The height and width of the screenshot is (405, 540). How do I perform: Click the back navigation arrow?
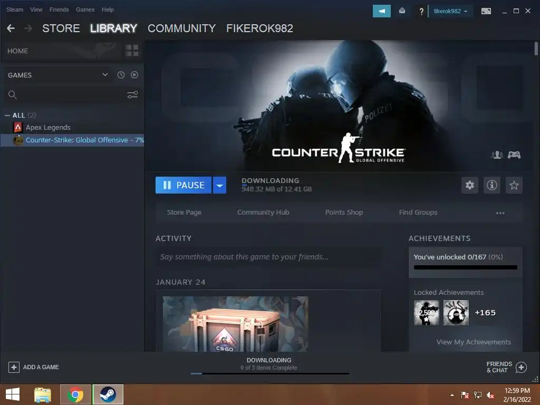[x=11, y=28]
